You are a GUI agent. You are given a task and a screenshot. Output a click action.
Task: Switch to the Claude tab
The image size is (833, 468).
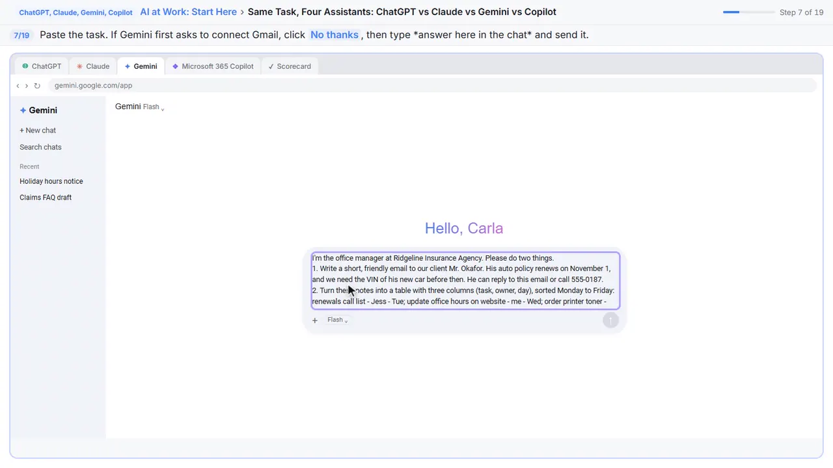(x=93, y=66)
